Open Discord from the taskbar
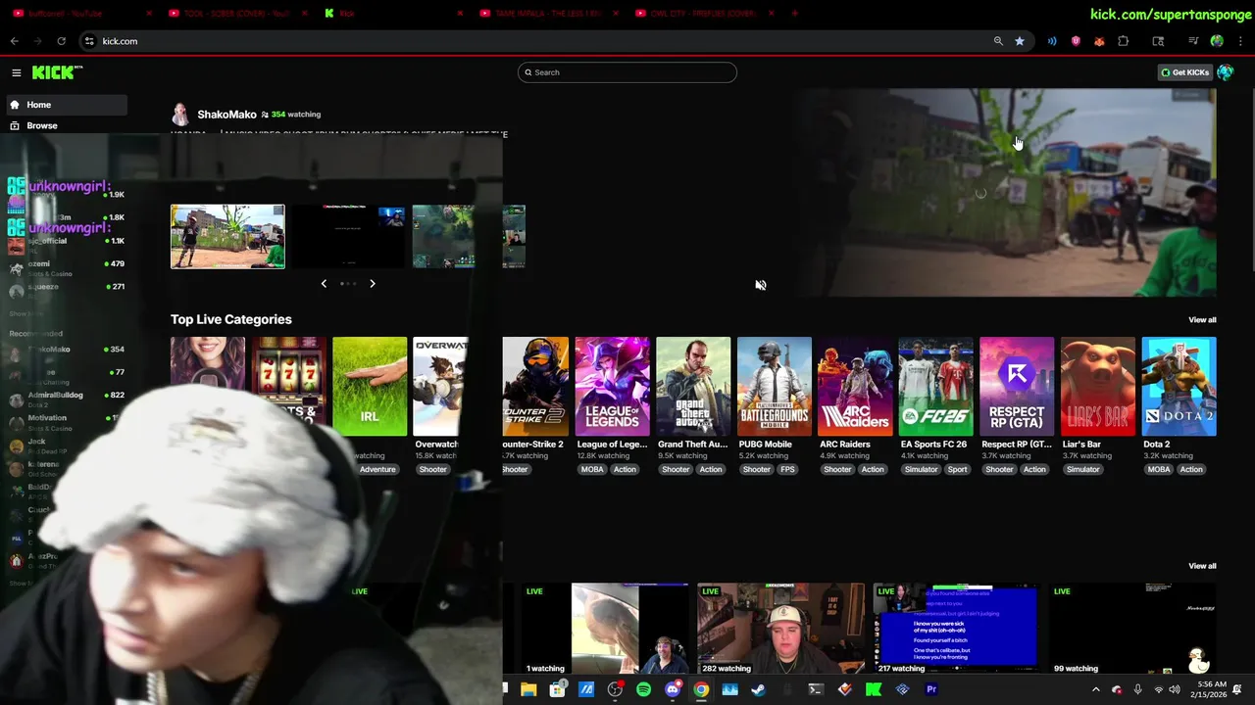Screen dimensions: 1255x705 (673, 689)
